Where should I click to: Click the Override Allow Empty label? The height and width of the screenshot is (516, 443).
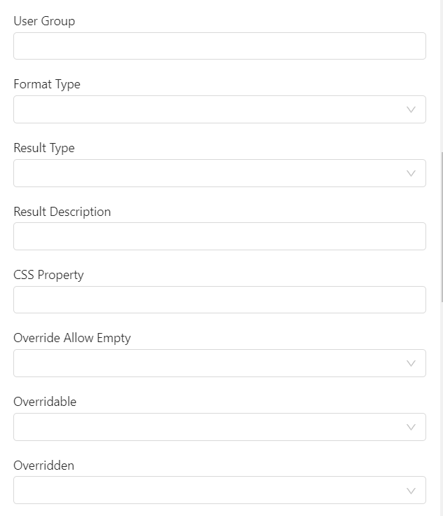click(x=72, y=338)
